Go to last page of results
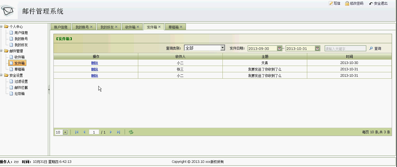 [119, 132]
